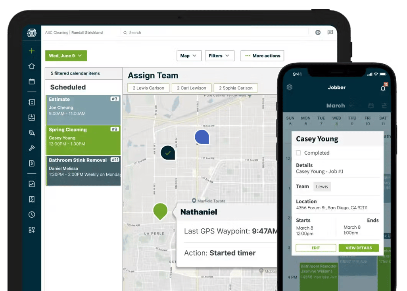Open the Map view dropdown
The image size is (407, 291).
point(189,56)
